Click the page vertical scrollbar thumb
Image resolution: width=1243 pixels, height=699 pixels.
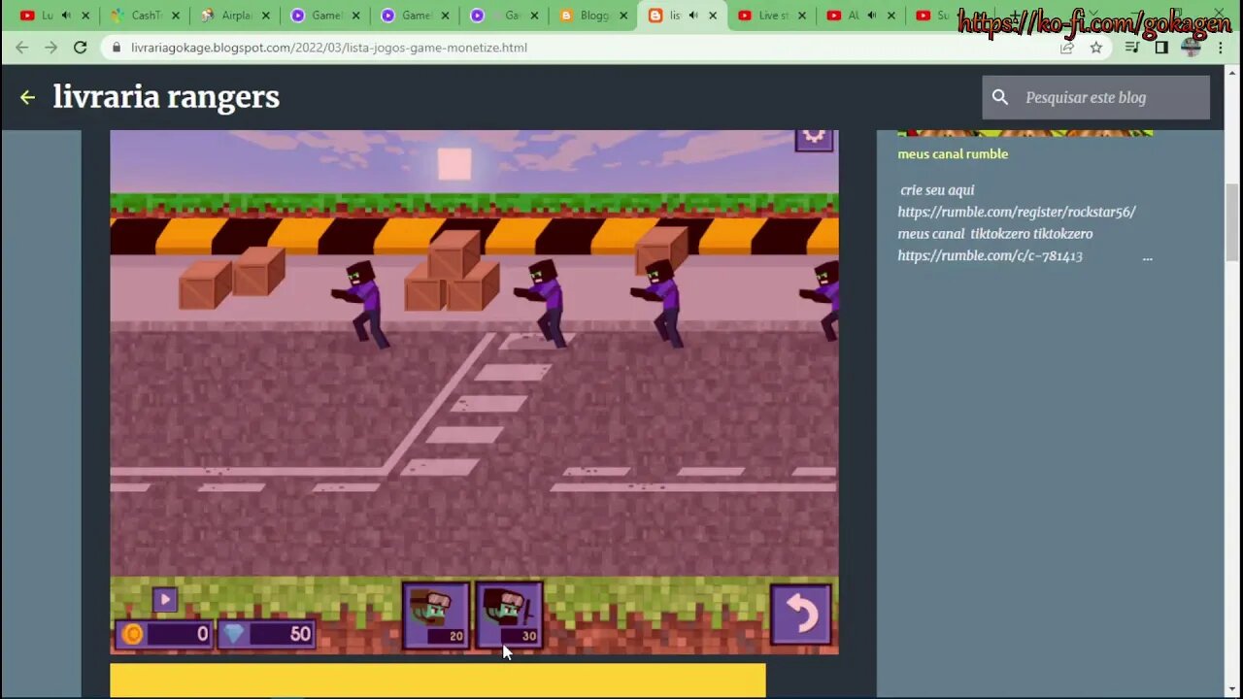[x=1233, y=222]
